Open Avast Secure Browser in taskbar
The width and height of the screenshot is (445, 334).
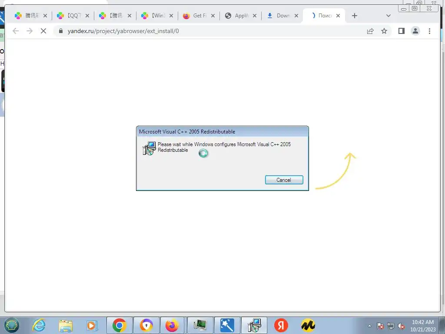pos(146,325)
